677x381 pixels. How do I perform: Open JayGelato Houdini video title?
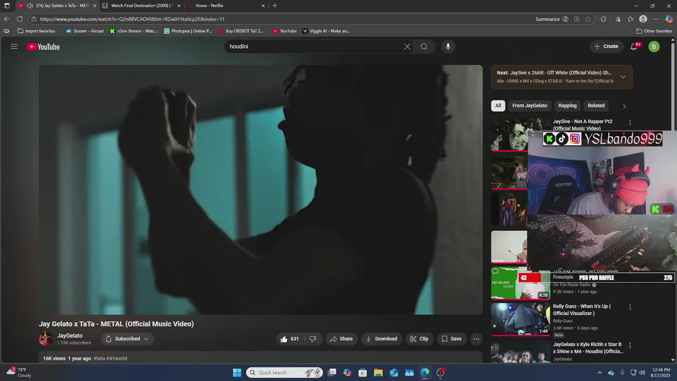[588, 348]
